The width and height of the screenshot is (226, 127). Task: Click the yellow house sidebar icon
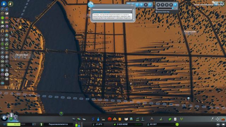[7, 31]
